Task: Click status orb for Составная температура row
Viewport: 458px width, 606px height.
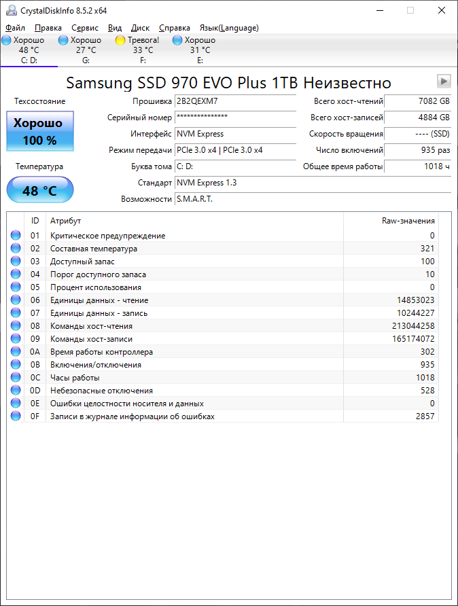Action: point(16,248)
